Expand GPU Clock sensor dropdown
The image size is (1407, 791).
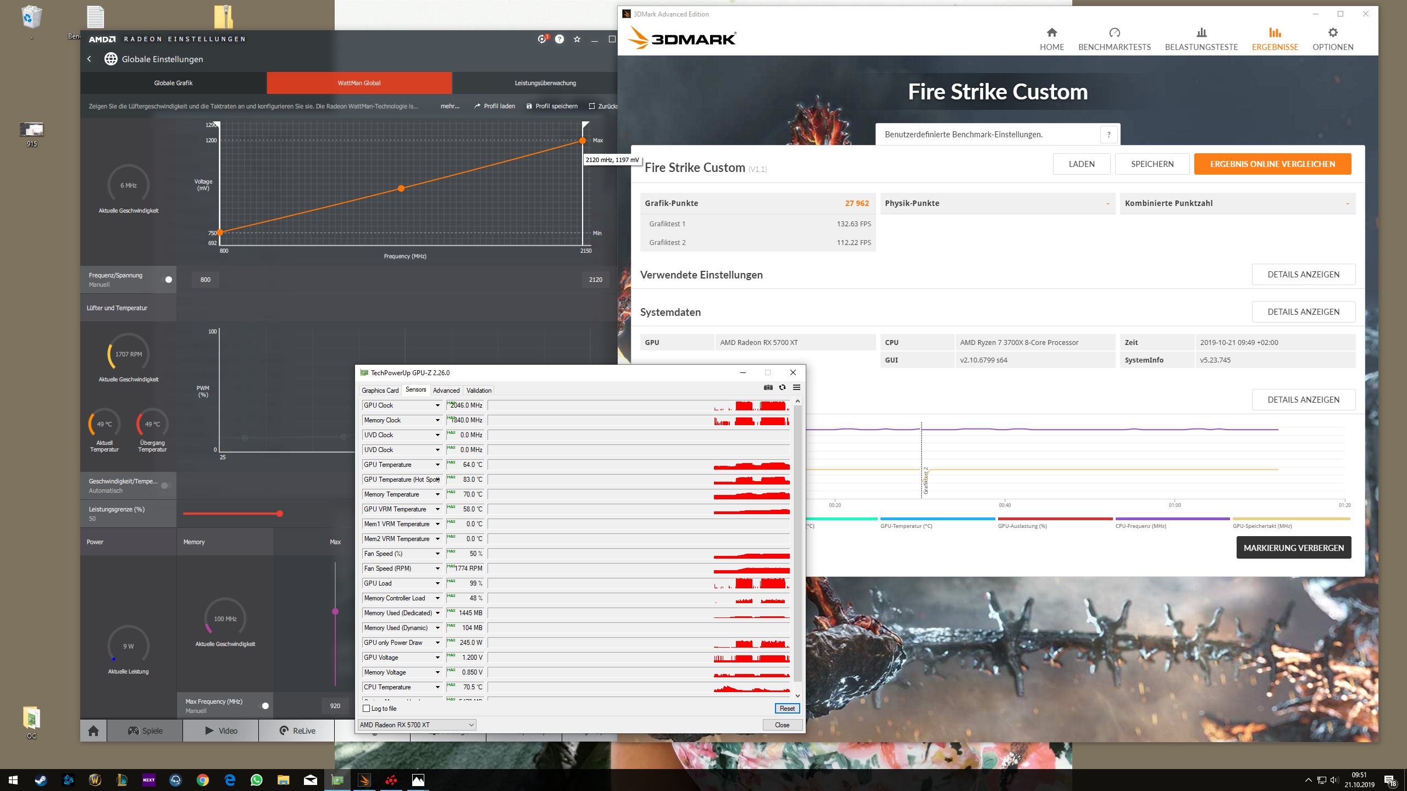[x=438, y=405]
